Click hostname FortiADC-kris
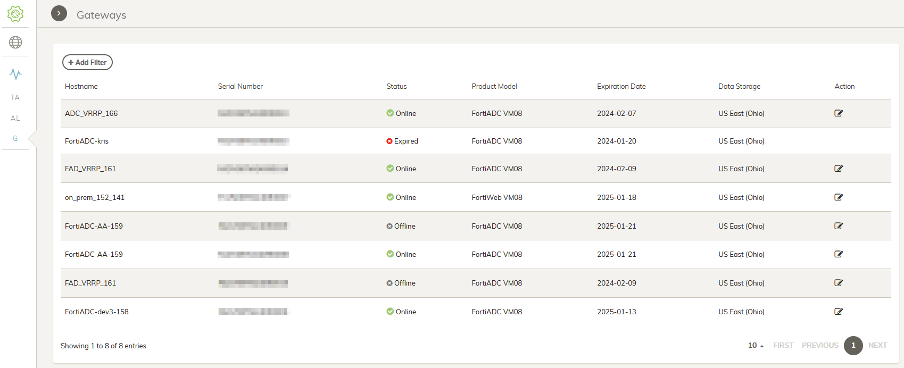 pyautogui.click(x=87, y=141)
